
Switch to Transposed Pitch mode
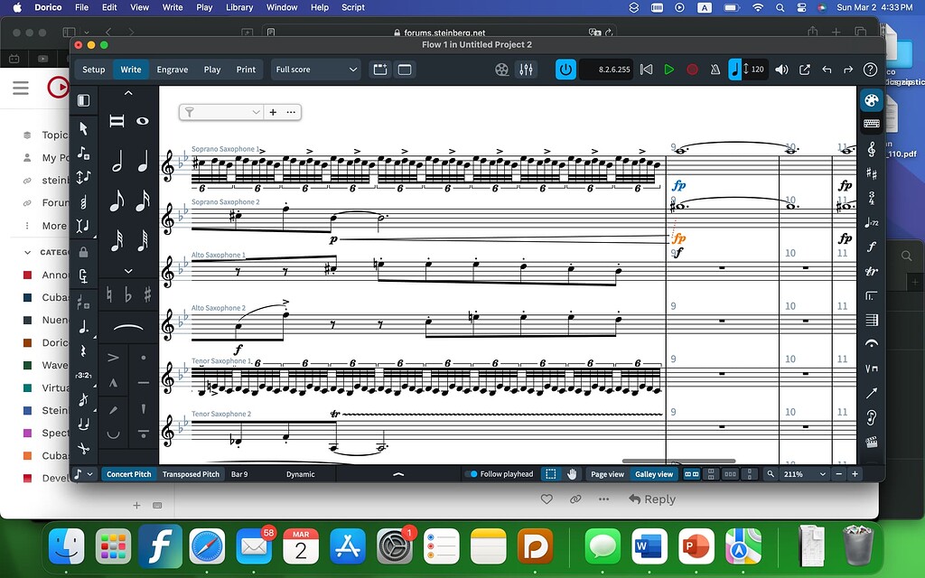191,473
